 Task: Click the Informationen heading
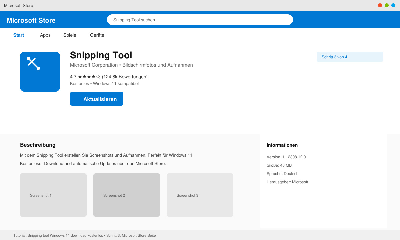[x=282, y=145]
